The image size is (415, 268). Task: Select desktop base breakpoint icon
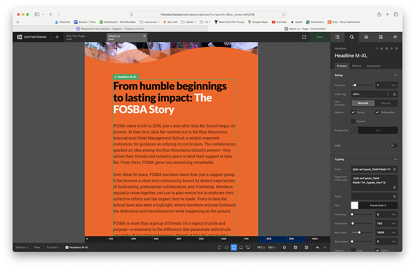[248, 248]
